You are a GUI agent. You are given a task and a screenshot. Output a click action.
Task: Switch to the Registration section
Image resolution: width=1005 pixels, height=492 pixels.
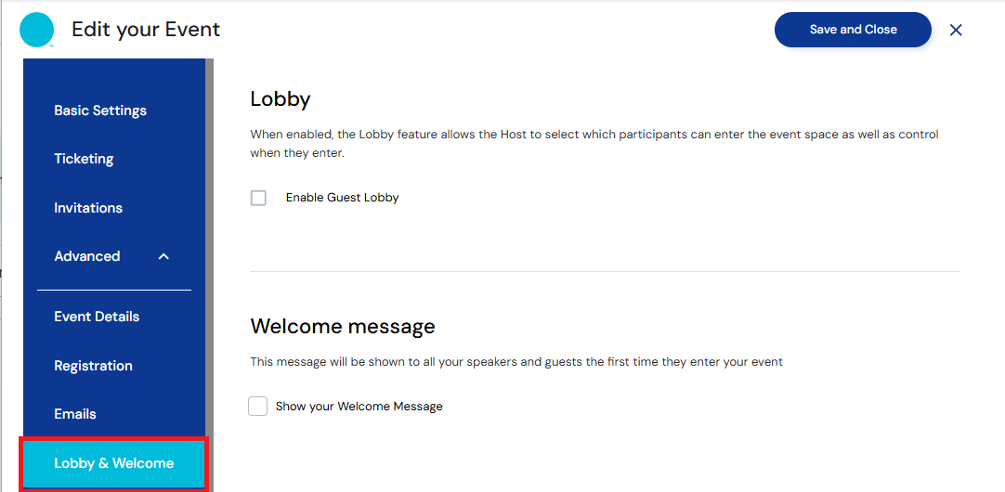93,366
